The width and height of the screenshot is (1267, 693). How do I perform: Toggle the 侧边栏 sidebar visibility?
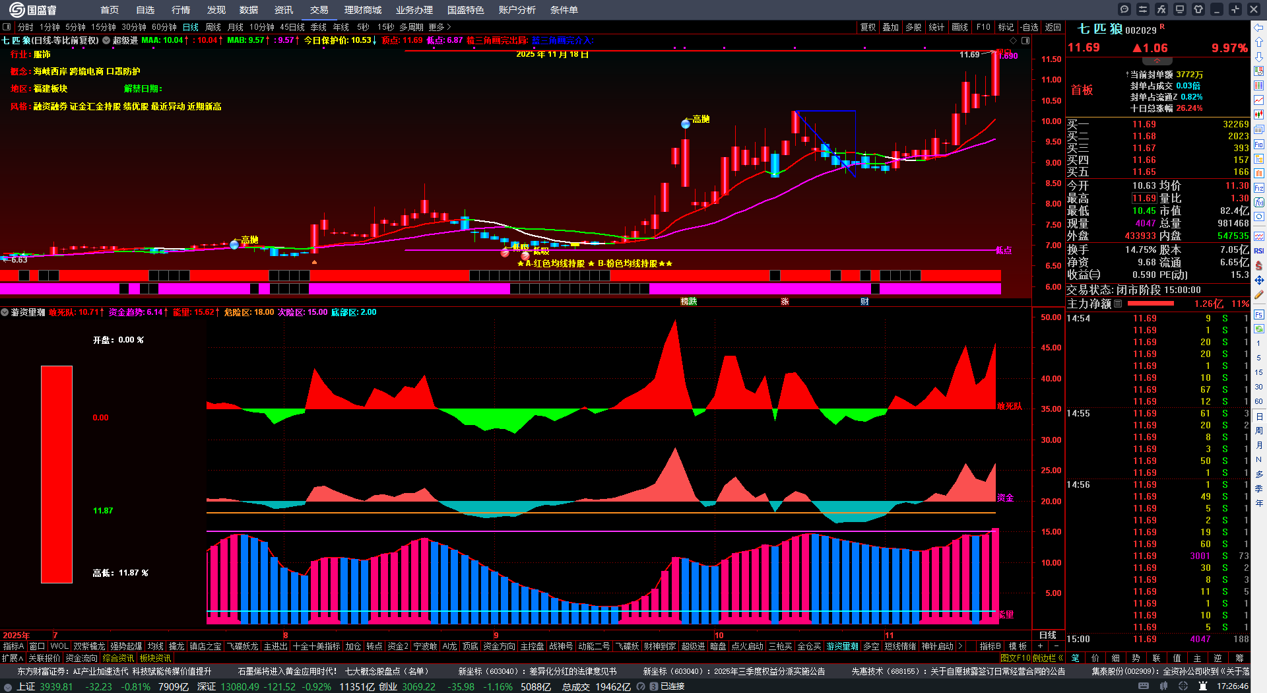coord(1047,658)
